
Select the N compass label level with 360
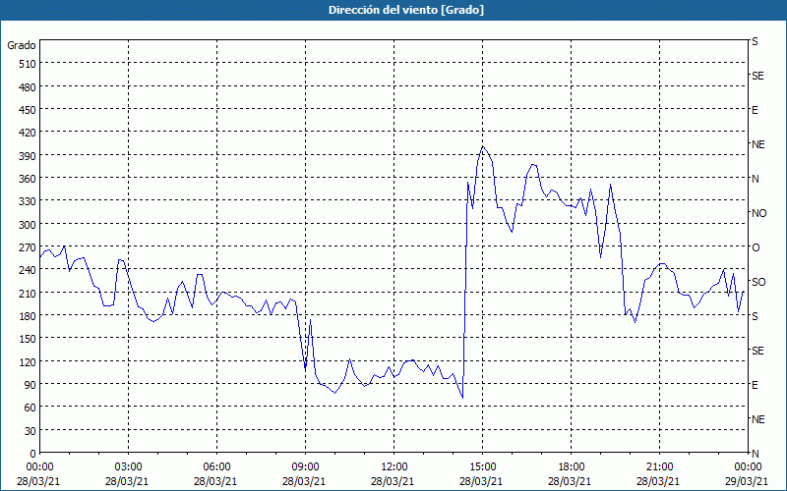(x=755, y=179)
